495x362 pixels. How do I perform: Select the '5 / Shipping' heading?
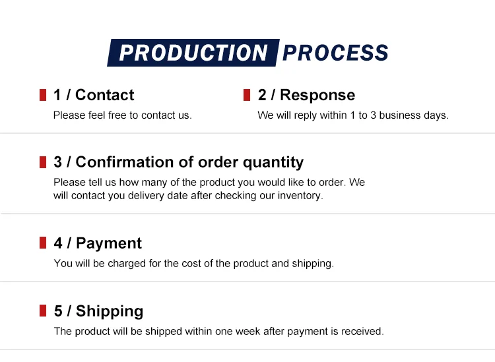98,311
